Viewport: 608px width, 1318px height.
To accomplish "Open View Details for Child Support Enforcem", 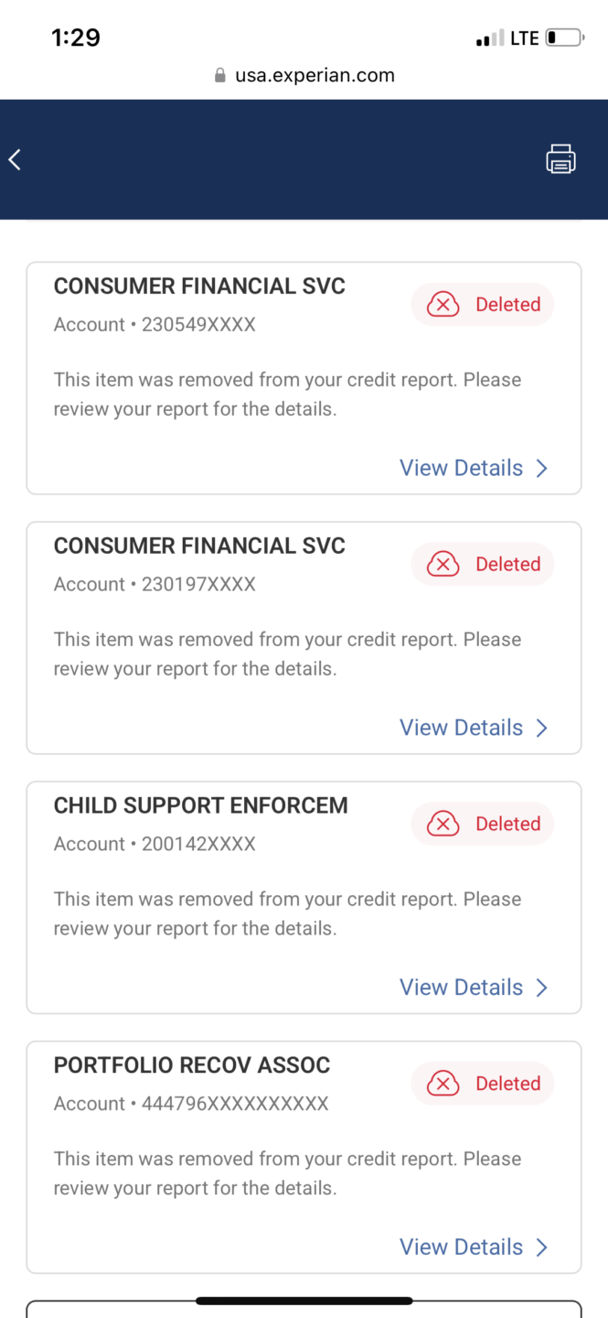I will click(462, 988).
